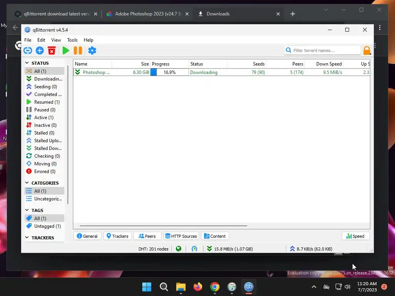The image size is (395, 296).
Task: Sort by Status column header
Action: pyautogui.click(x=208, y=64)
